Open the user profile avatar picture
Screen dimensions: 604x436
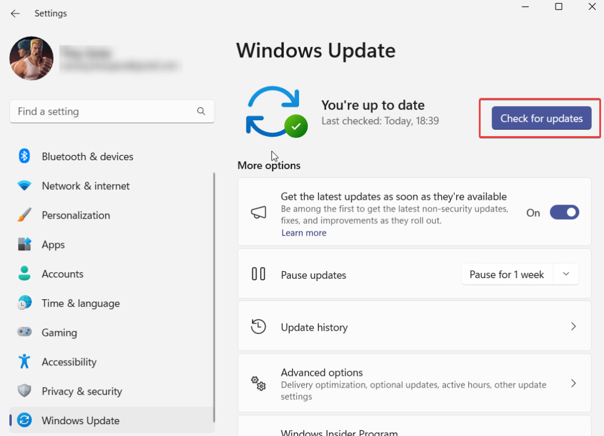pos(32,58)
